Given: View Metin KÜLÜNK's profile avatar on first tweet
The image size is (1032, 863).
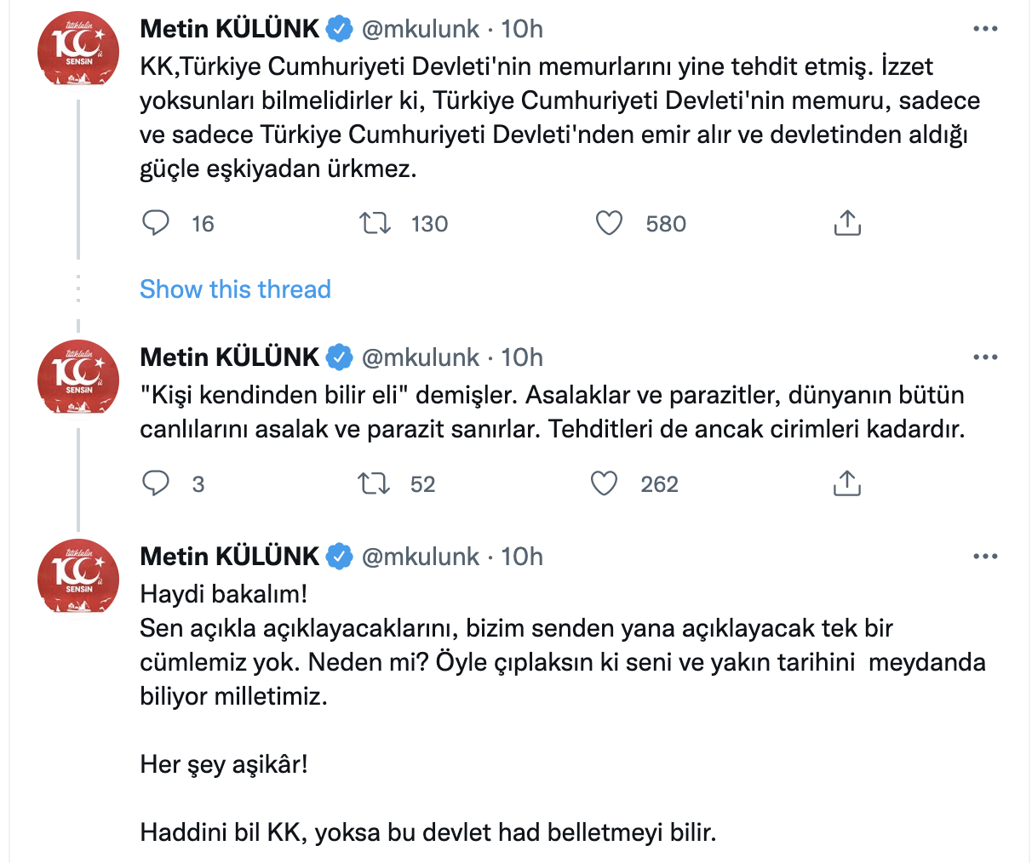Looking at the screenshot, I should tap(77, 49).
